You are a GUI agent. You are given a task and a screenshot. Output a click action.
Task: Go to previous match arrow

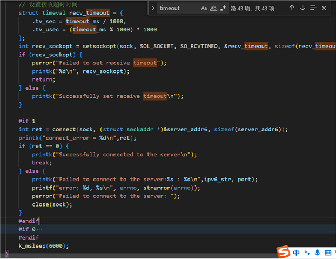292,8
